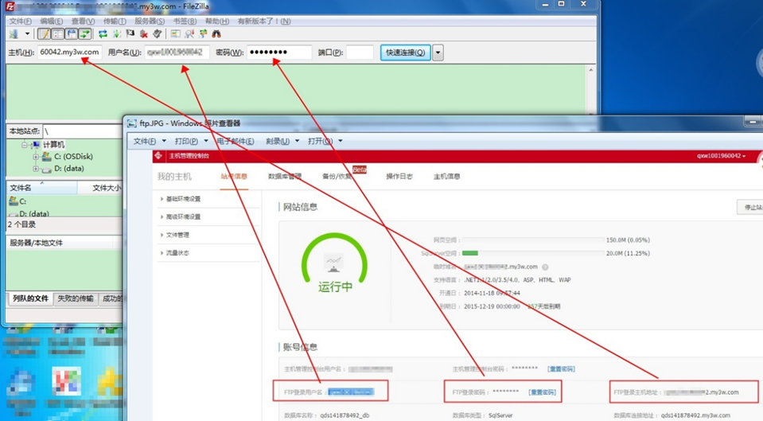The image size is (763, 421).
Task: Click the 主机(H) host input field
Action: pyautogui.click(x=69, y=52)
